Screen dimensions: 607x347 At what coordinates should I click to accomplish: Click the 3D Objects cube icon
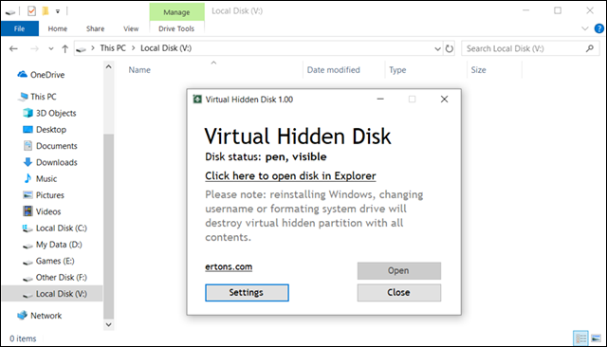[28, 113]
